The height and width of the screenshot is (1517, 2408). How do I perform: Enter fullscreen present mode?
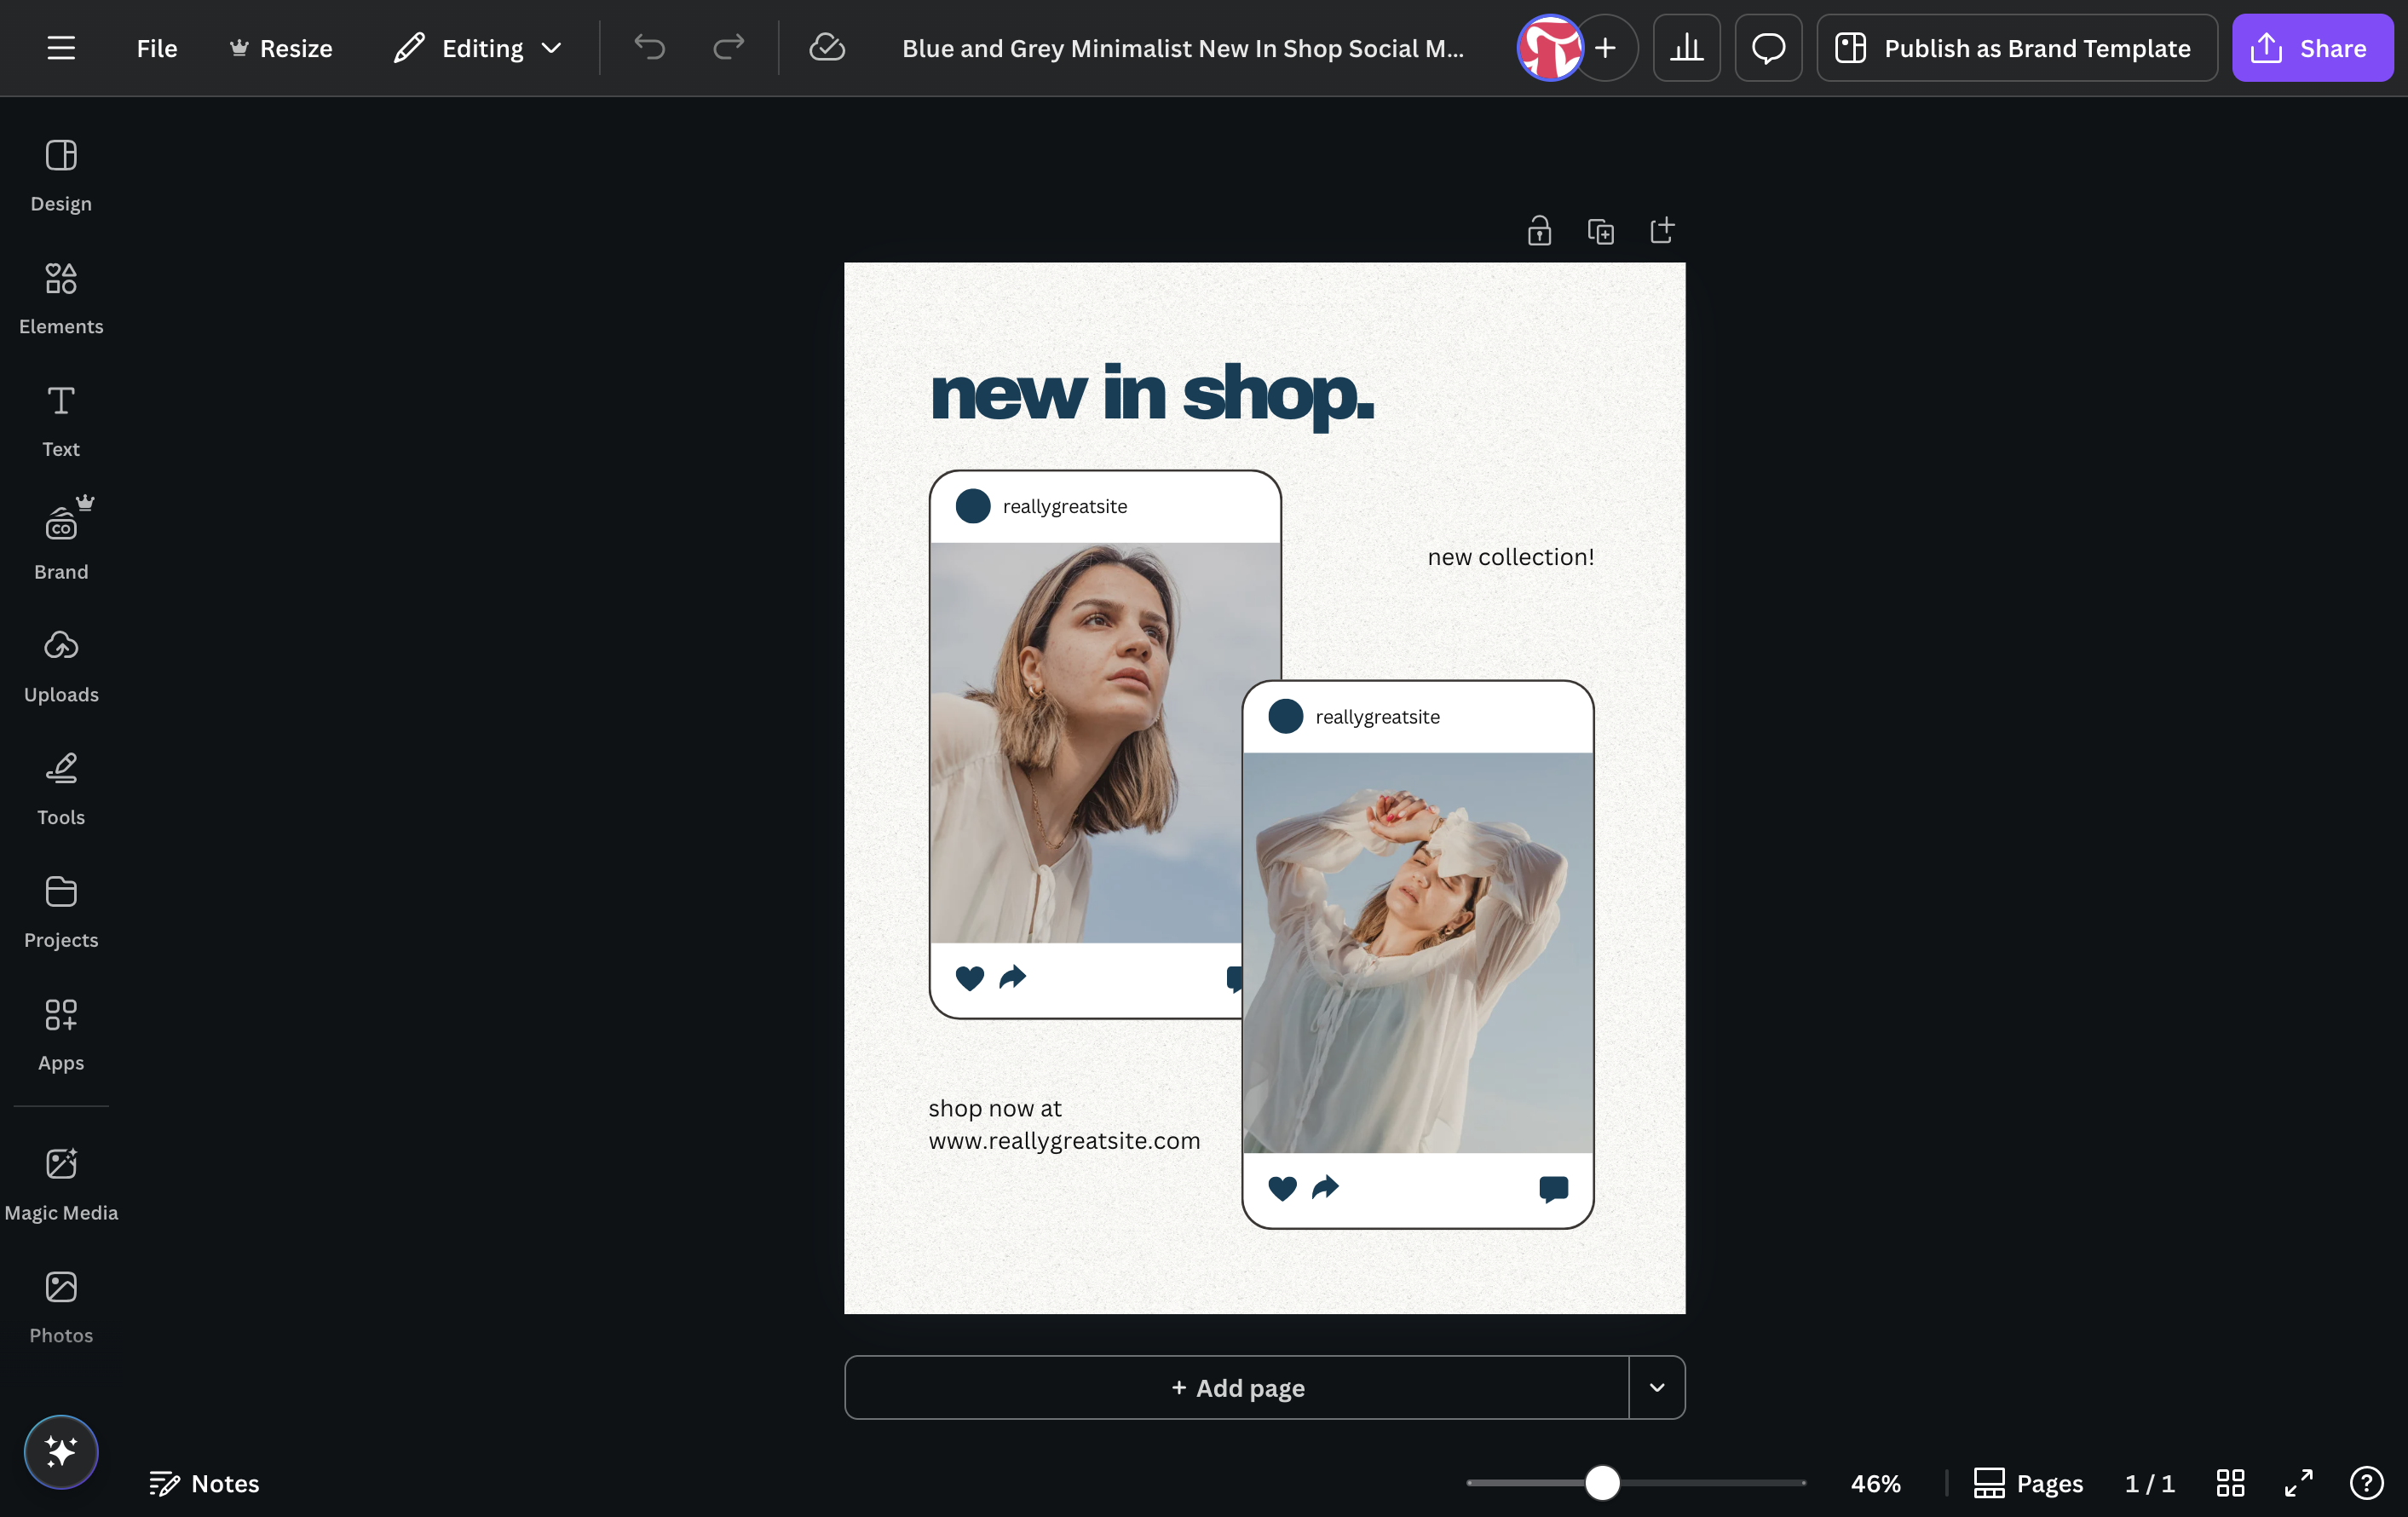(x=2298, y=1483)
